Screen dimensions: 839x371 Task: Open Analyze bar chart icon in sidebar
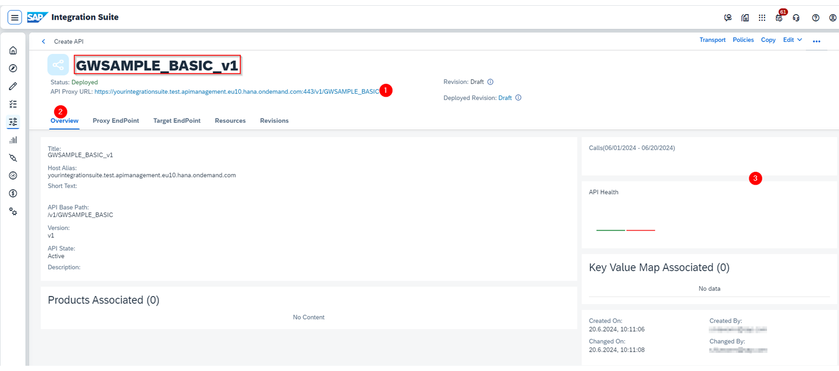pos(13,140)
